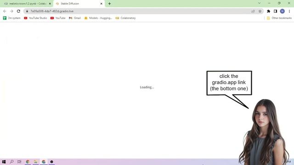
Task: Open the Chrome profile avatar
Action: coord(283,11)
